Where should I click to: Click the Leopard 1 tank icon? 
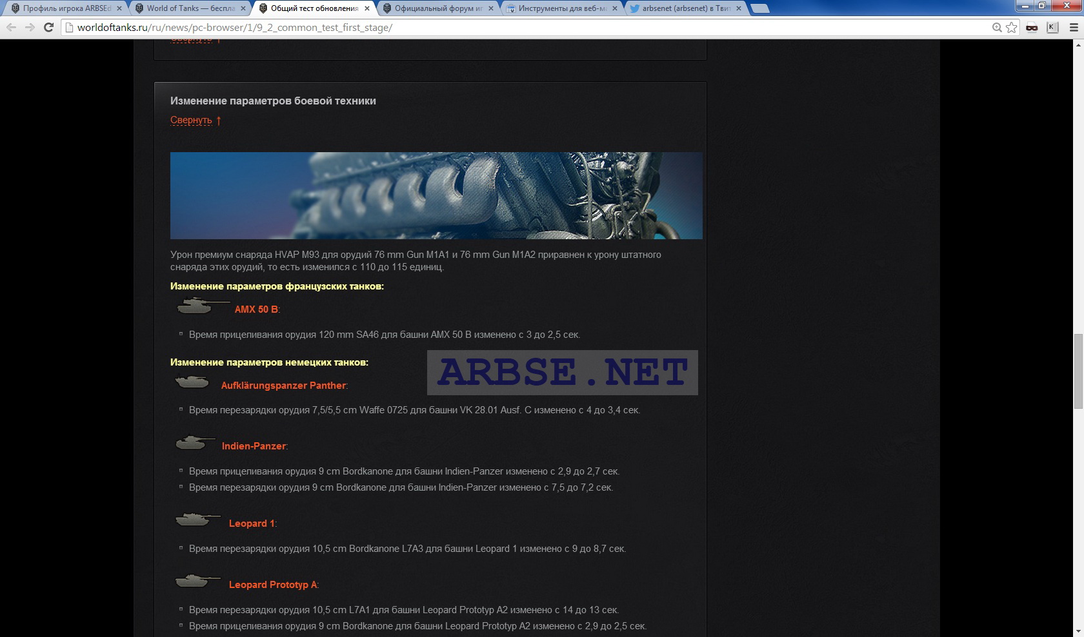point(198,519)
